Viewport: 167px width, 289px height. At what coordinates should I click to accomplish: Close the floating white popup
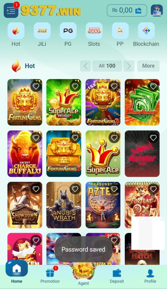coord(162,219)
